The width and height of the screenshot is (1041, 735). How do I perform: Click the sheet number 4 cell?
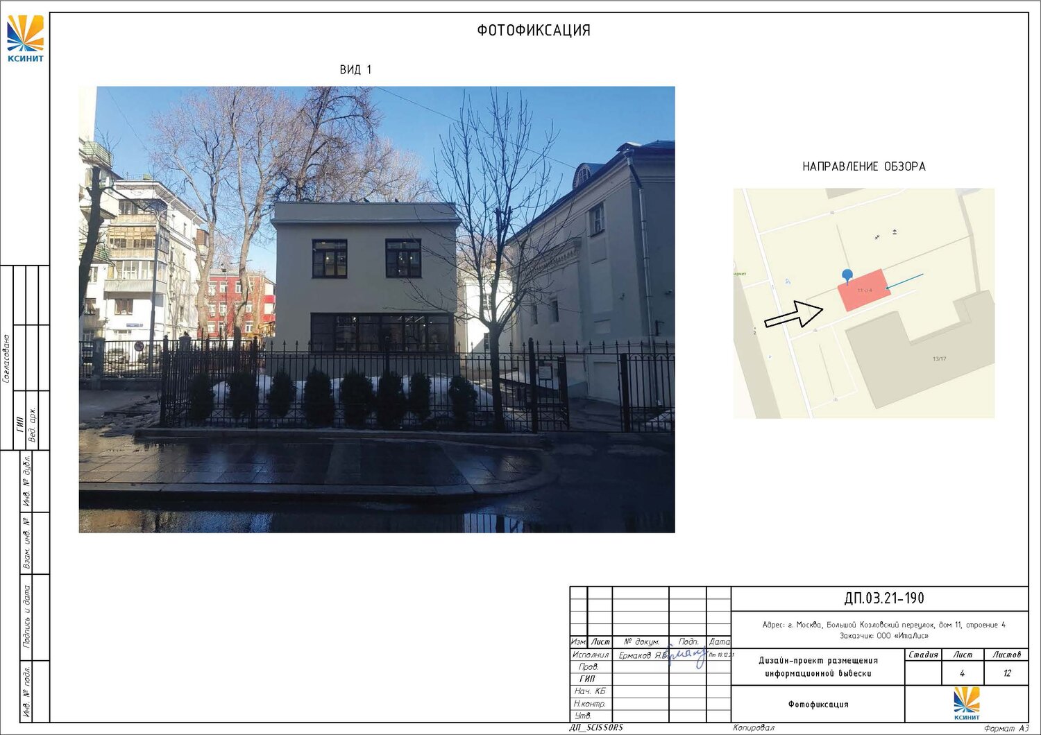coord(962,673)
